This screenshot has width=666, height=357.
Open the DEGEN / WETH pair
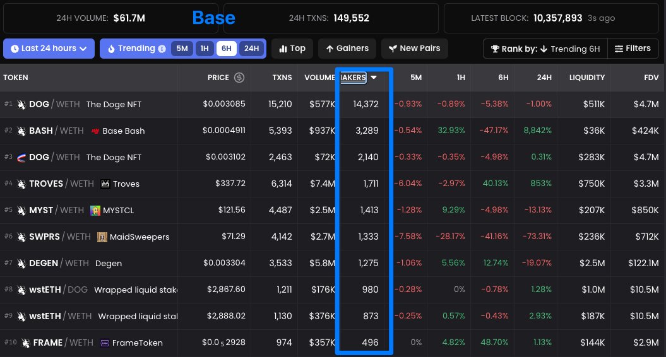[x=59, y=264]
